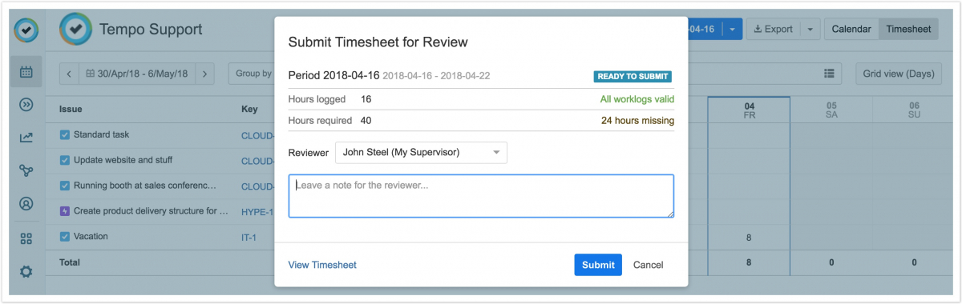Image resolution: width=962 pixels, height=304 pixels.
Task: Open the user account sidebar icon
Action: (x=26, y=203)
